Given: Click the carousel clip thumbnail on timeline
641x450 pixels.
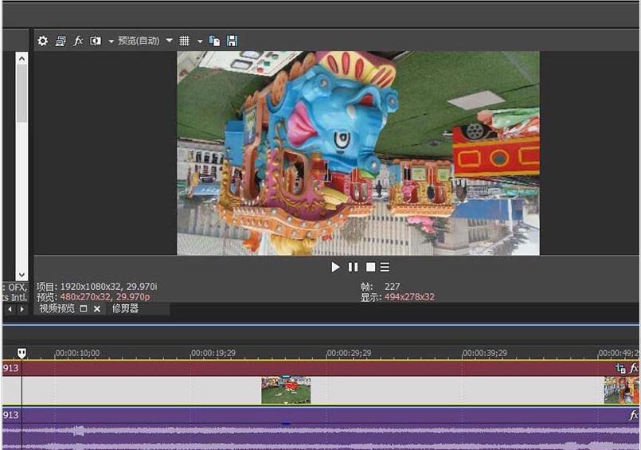Looking at the screenshot, I should 286,390.
